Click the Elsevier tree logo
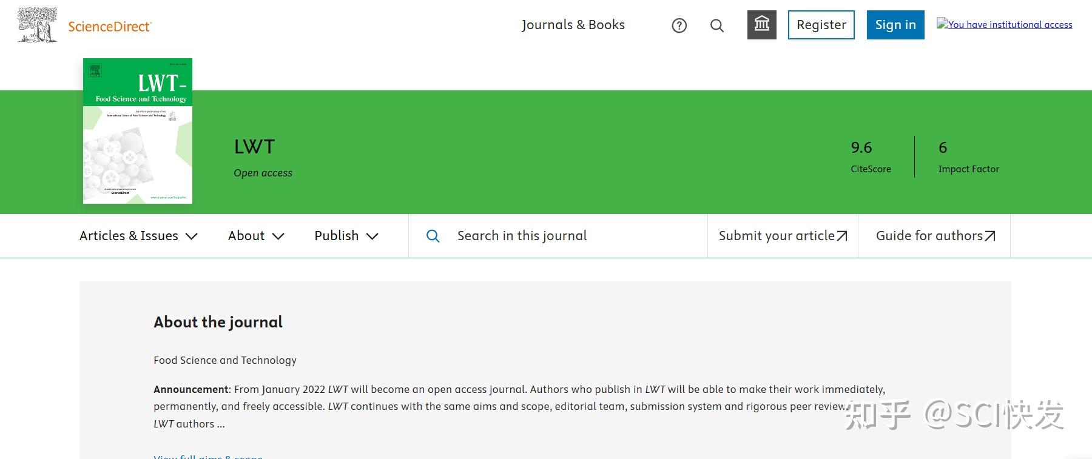1092x459 pixels. (38, 25)
